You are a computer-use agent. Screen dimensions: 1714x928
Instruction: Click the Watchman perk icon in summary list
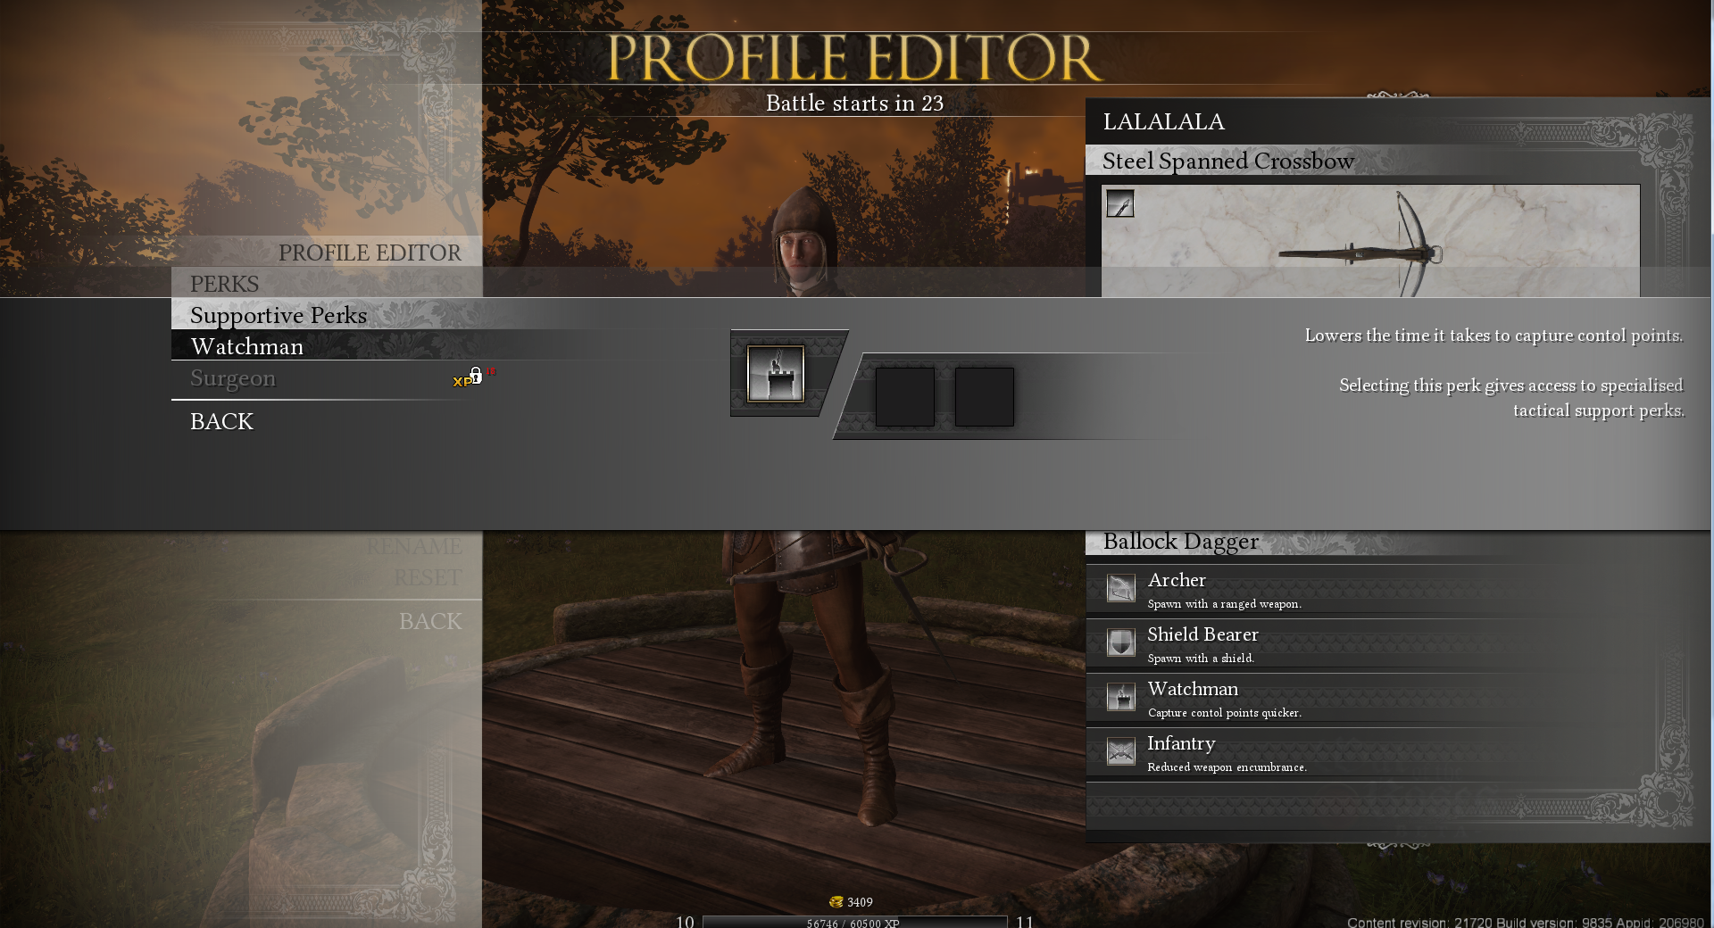coord(1120,697)
